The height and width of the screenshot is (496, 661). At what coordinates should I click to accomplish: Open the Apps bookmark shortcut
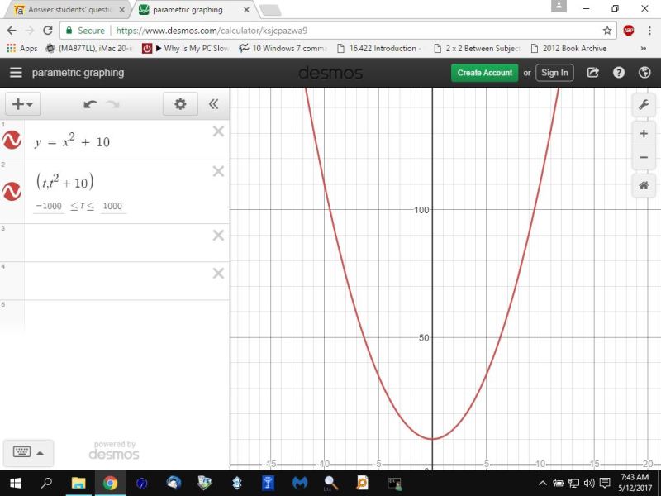pos(22,49)
